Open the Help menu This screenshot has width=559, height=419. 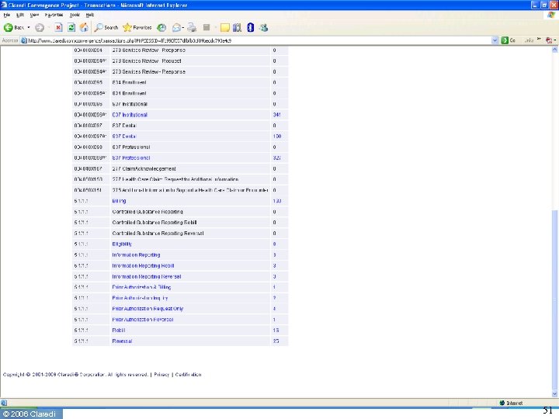pos(90,15)
